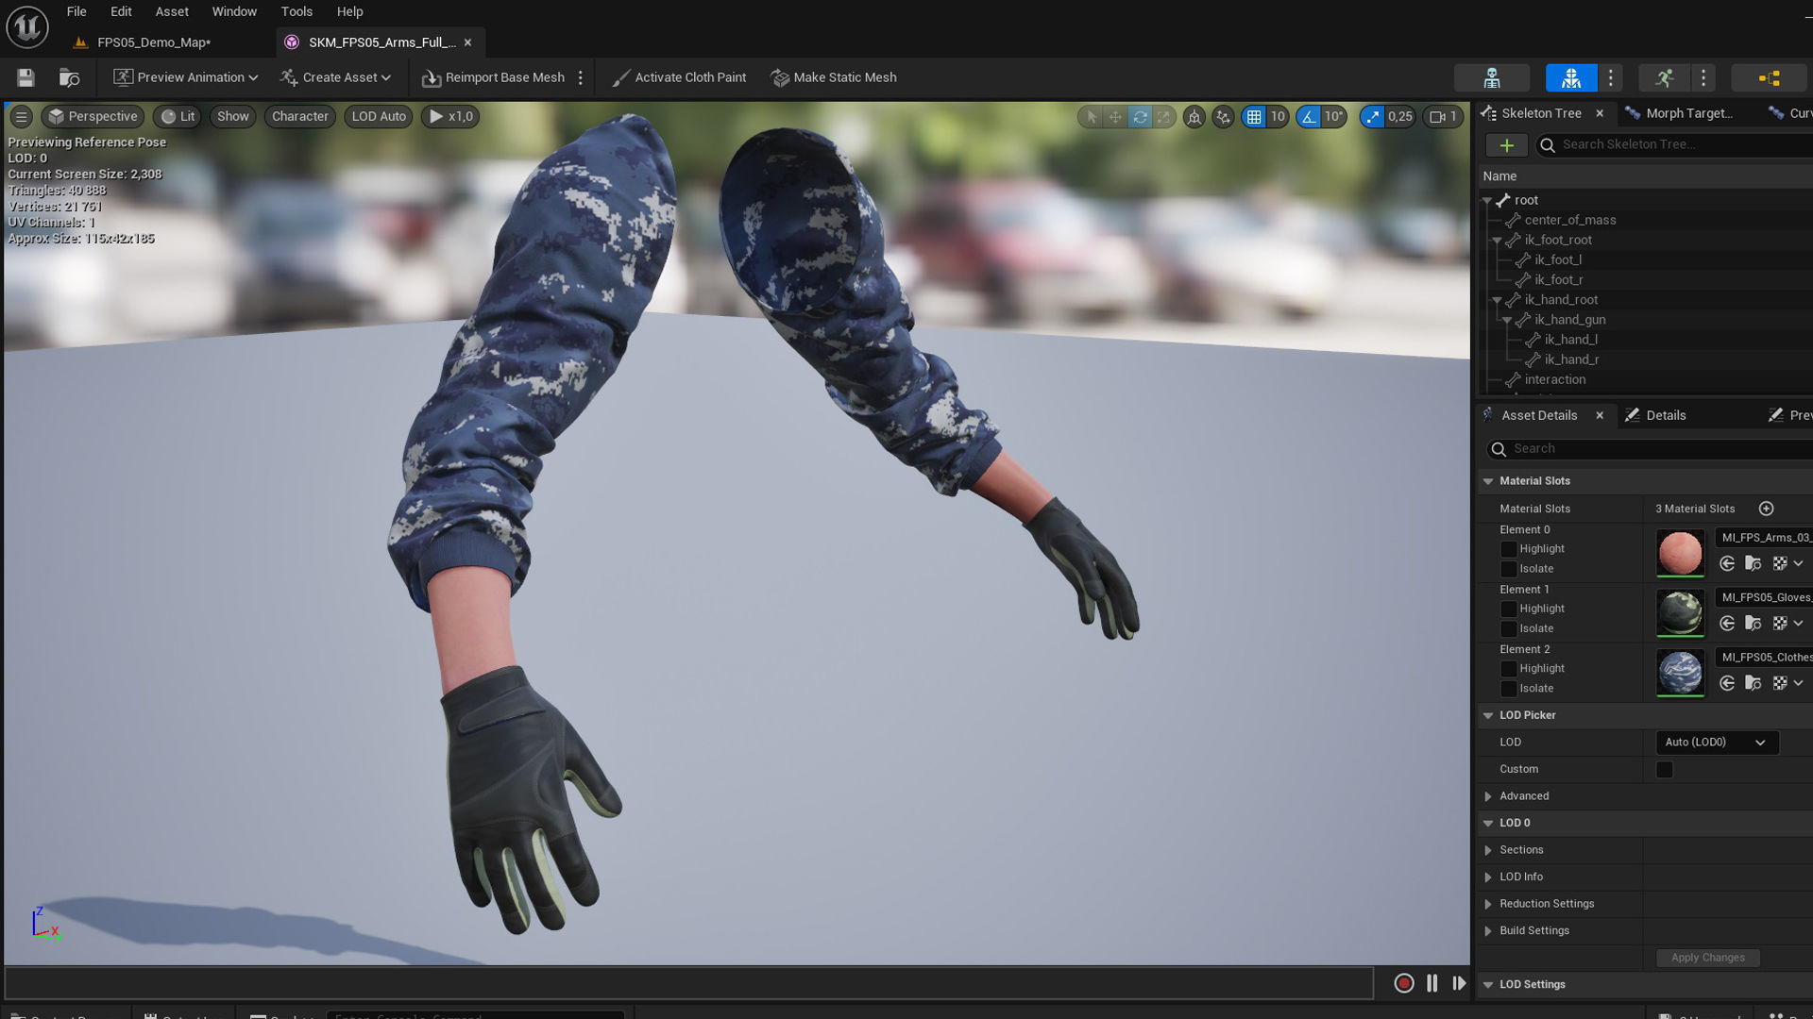The width and height of the screenshot is (1813, 1019).
Task: Open Reimport Base Mesh extra options
Action: coord(581,77)
